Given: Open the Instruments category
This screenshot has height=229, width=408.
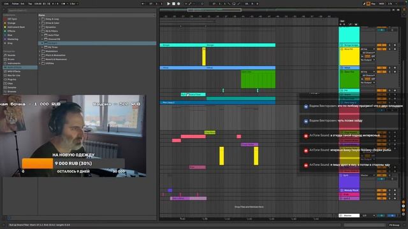Looking at the screenshot, I should tap(14, 64).
